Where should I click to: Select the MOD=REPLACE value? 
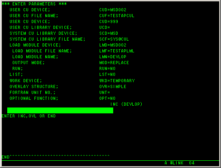tap(114, 63)
